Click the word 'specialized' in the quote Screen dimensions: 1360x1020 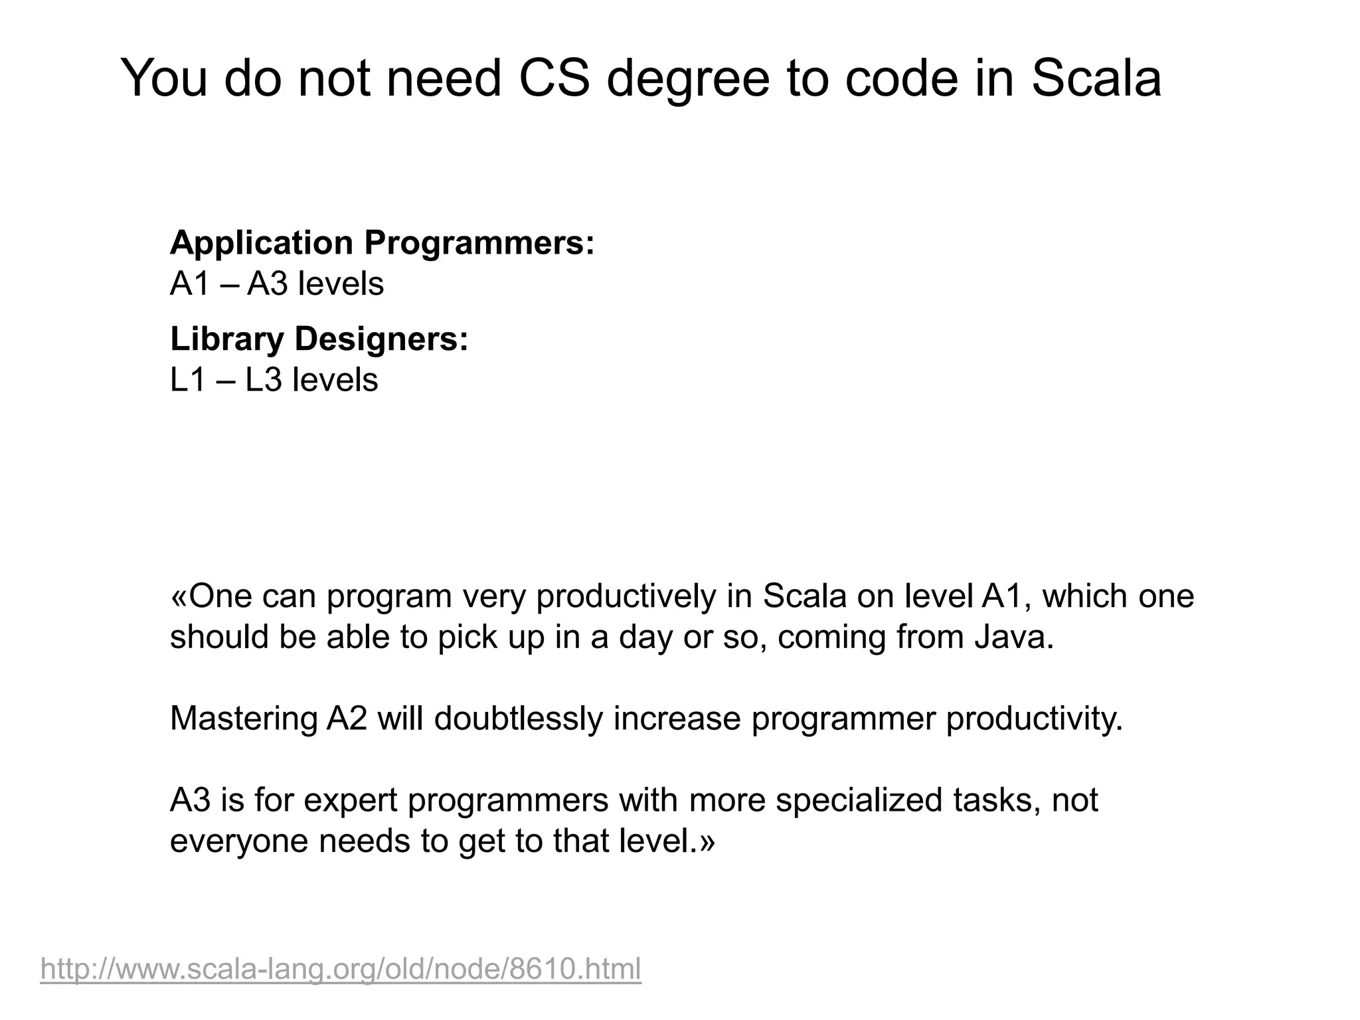(x=859, y=800)
